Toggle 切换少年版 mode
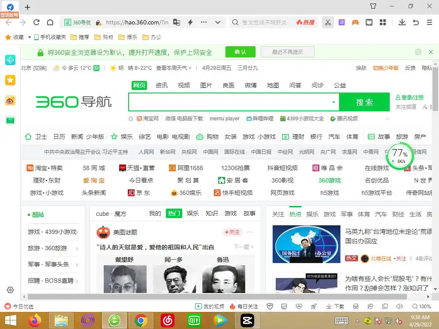Viewport: 439px width, 329px height. point(385,68)
